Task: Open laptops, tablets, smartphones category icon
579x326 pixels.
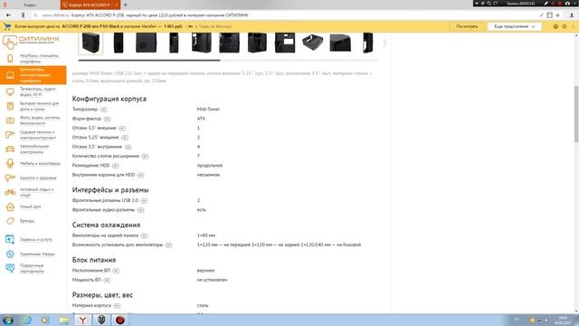Action: tap(10, 58)
